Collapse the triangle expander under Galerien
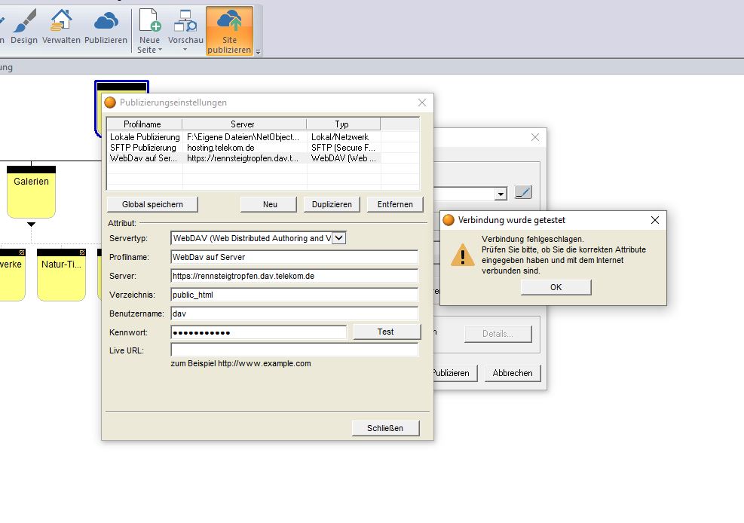This screenshot has width=744, height=523. pos(31,224)
